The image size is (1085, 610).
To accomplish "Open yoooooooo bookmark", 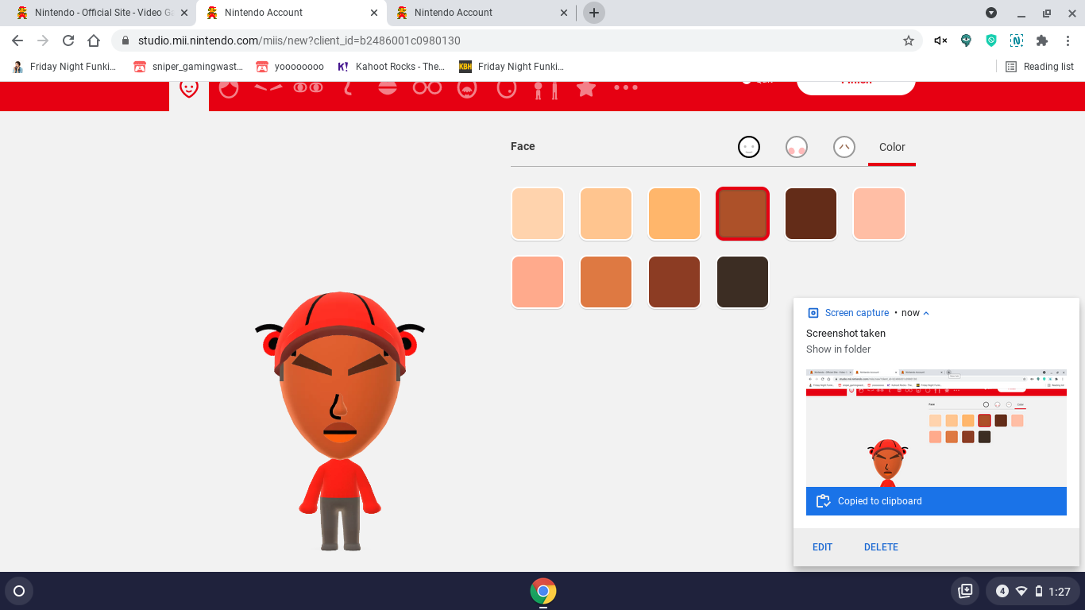I will tap(290, 67).
